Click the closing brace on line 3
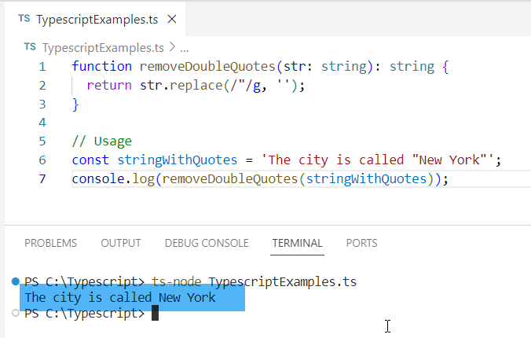The width and height of the screenshot is (531, 338). pyautogui.click(x=75, y=105)
